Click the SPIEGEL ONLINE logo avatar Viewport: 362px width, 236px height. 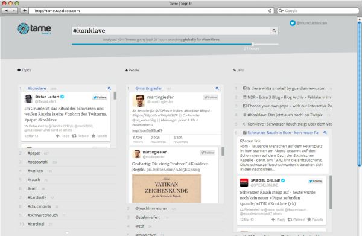click(x=244, y=182)
